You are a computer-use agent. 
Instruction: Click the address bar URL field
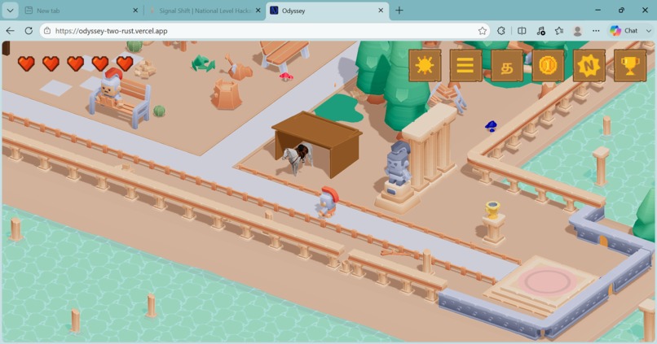tap(264, 31)
